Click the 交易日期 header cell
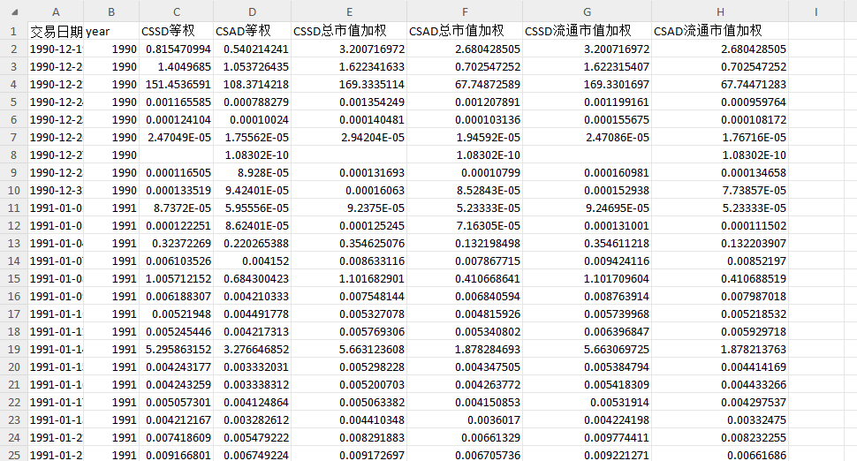The image size is (857, 461). click(55, 31)
